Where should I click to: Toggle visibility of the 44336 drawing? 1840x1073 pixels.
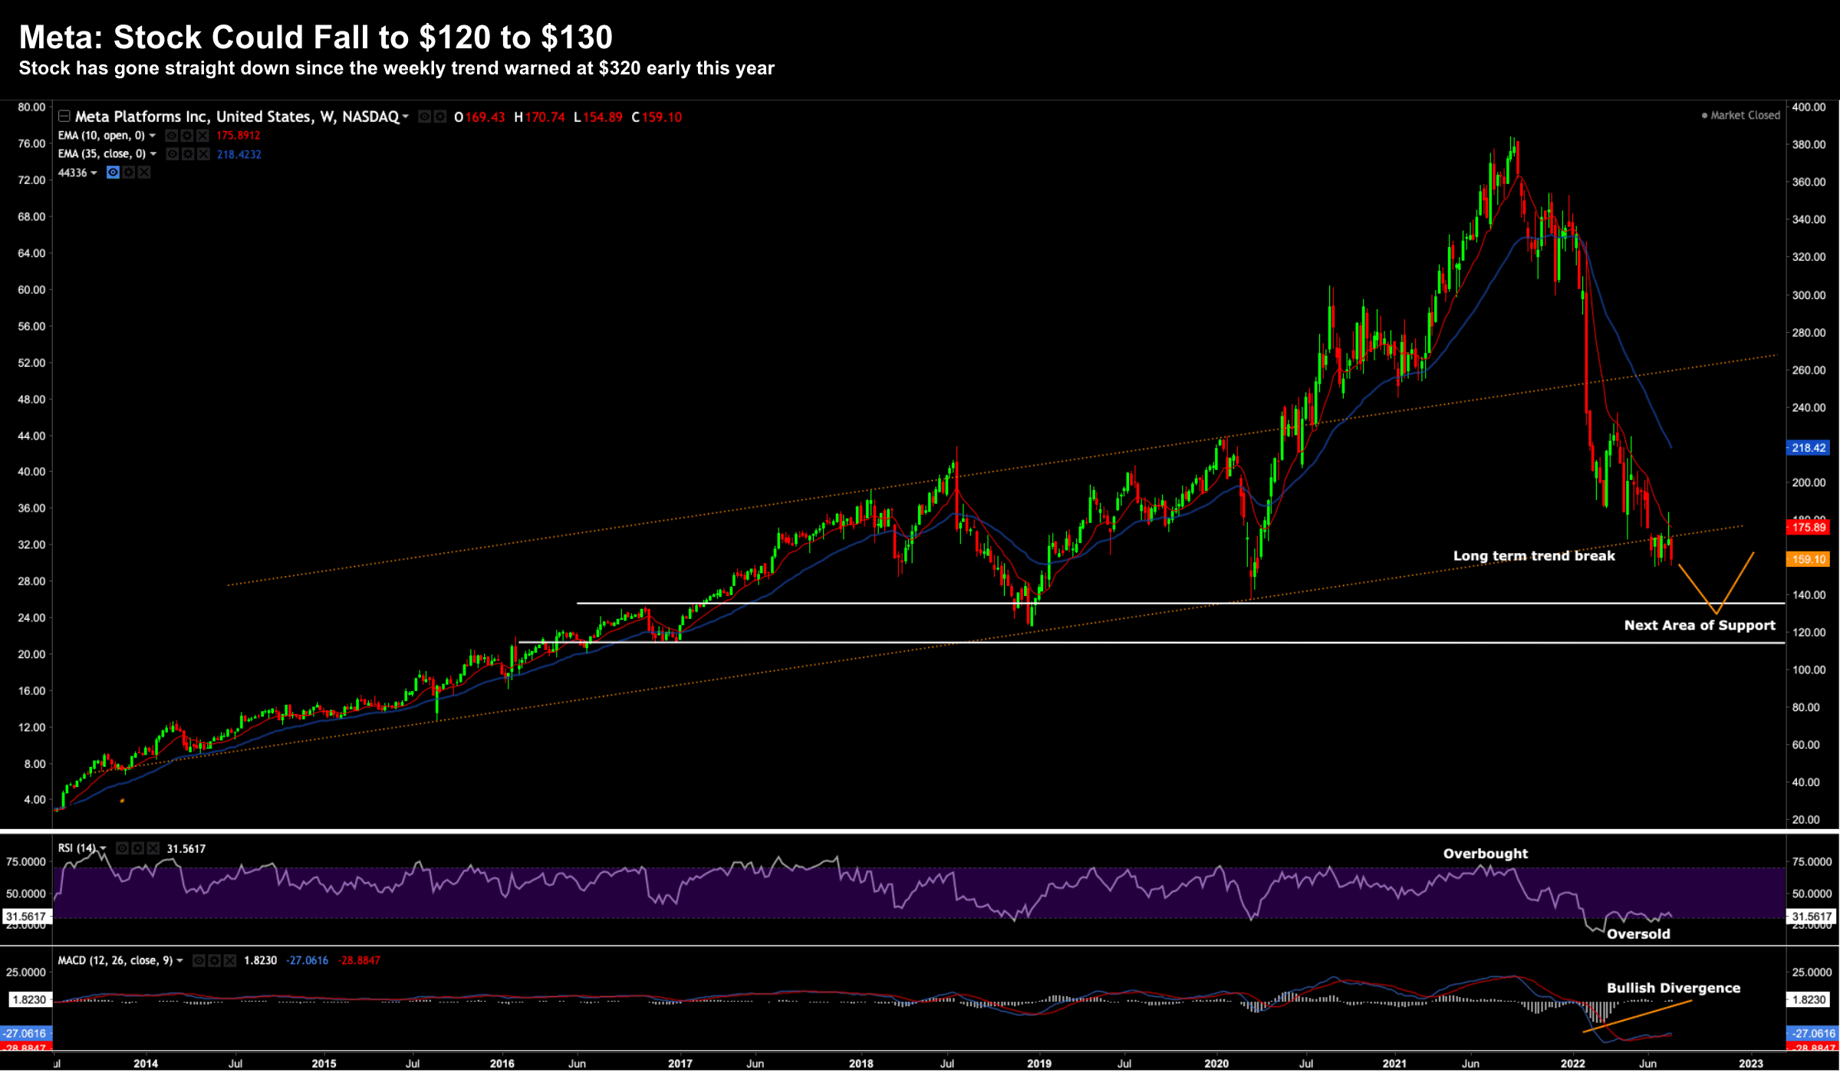[x=113, y=173]
